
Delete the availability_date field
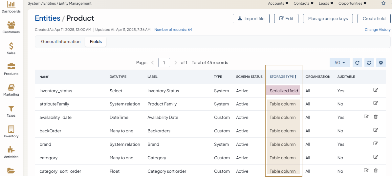376,117
